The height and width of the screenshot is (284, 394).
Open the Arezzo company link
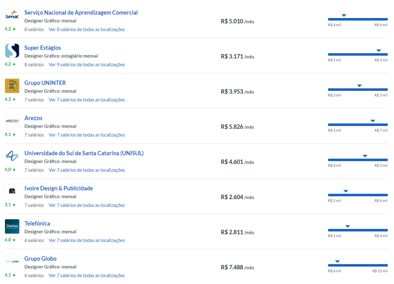[33, 118]
